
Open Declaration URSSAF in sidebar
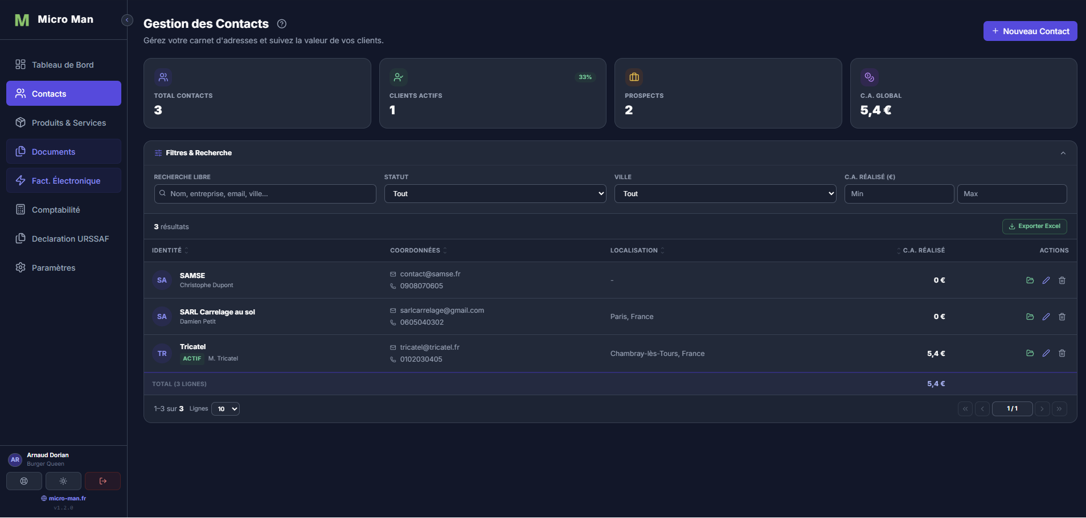pyautogui.click(x=64, y=239)
